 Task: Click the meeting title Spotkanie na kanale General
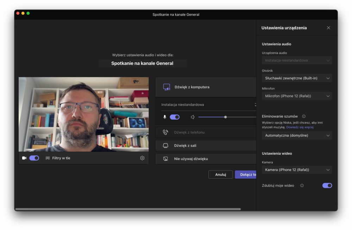142,63
